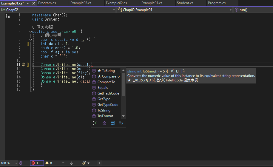Toggle the methods filter in IntelliSense

pyautogui.click(x=104, y=123)
